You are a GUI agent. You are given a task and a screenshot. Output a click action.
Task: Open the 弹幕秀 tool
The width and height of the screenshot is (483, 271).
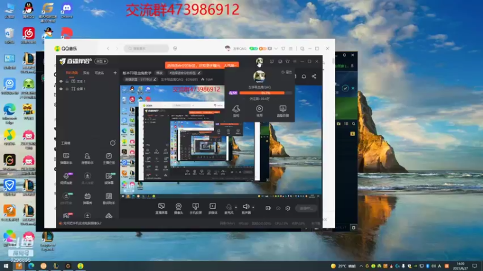(87, 199)
